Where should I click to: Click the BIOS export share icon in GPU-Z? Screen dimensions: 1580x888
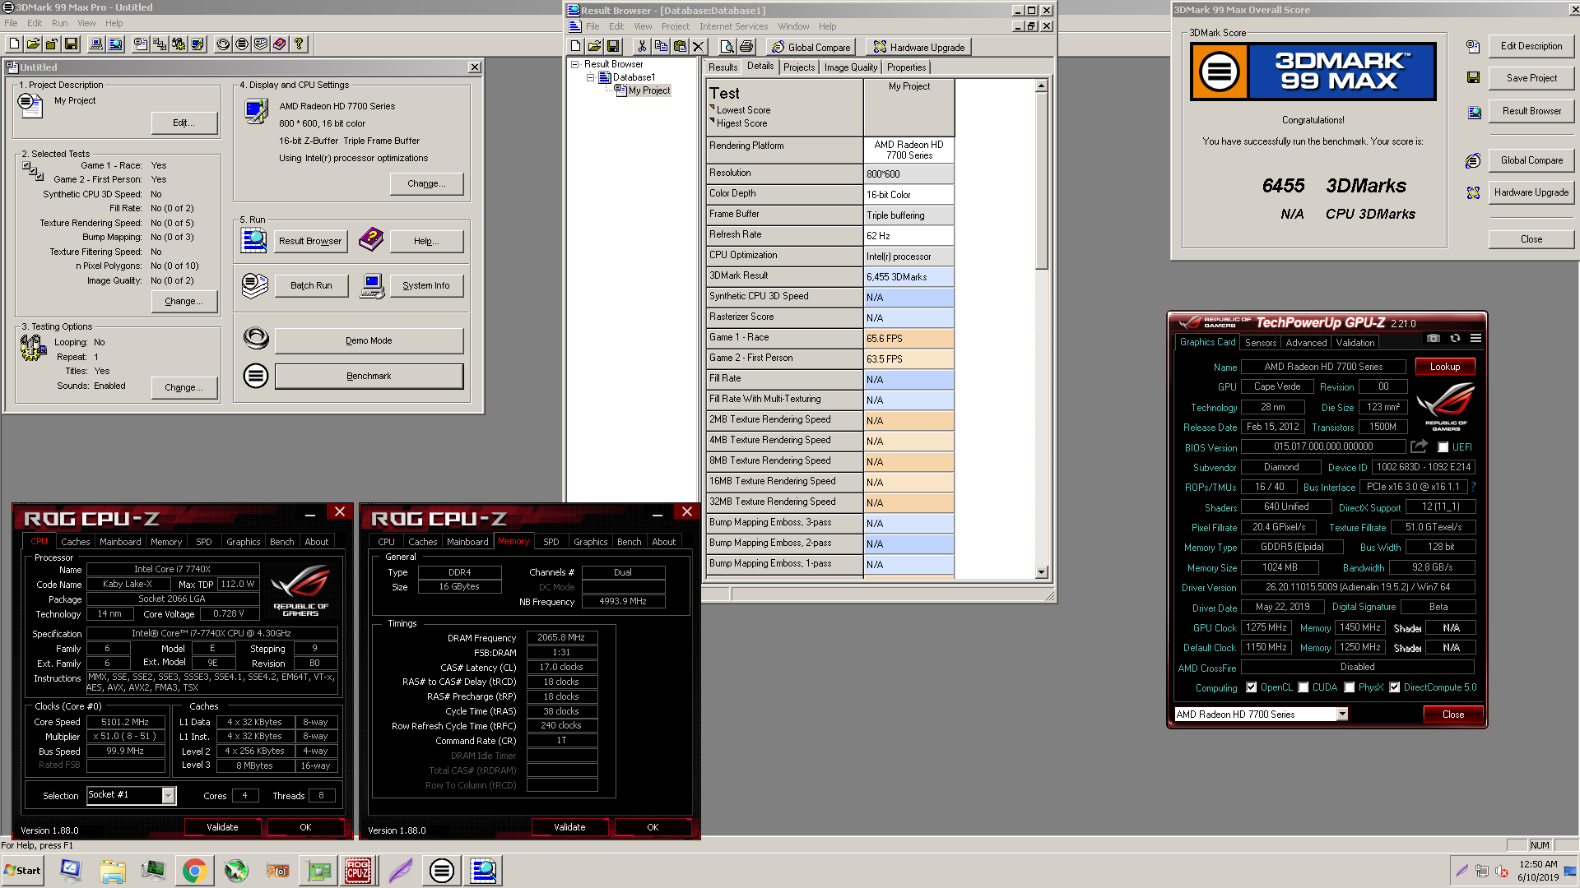(x=1419, y=446)
